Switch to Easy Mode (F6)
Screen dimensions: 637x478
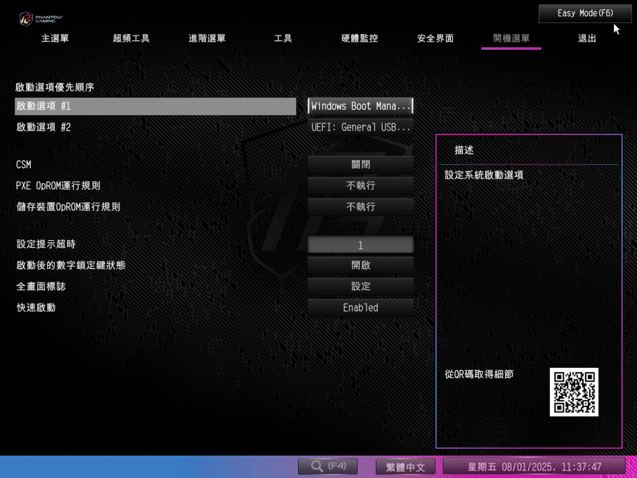point(585,13)
